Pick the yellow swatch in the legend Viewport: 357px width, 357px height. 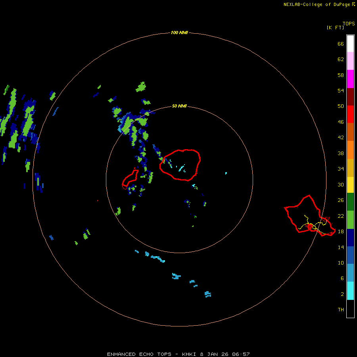click(x=350, y=185)
